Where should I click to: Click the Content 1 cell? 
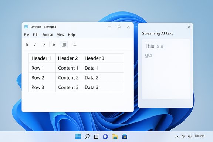(x=69, y=68)
